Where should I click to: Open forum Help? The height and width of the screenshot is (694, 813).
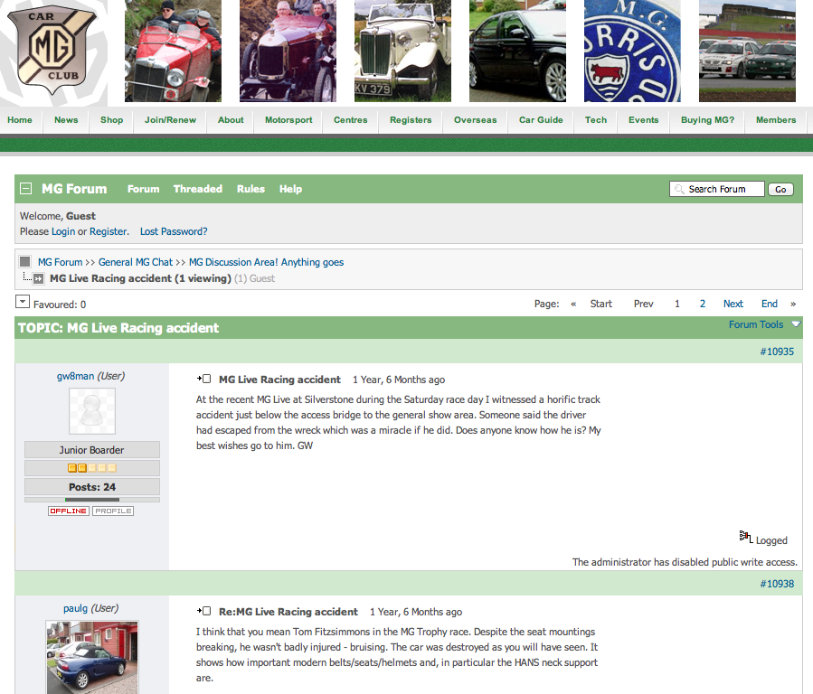click(291, 189)
